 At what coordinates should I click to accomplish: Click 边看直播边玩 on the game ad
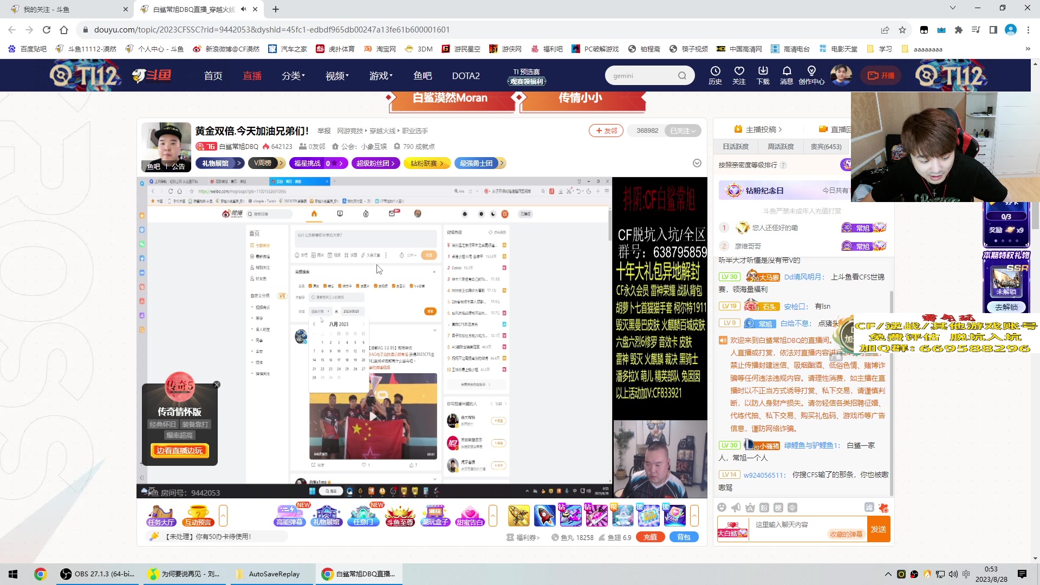[179, 451]
